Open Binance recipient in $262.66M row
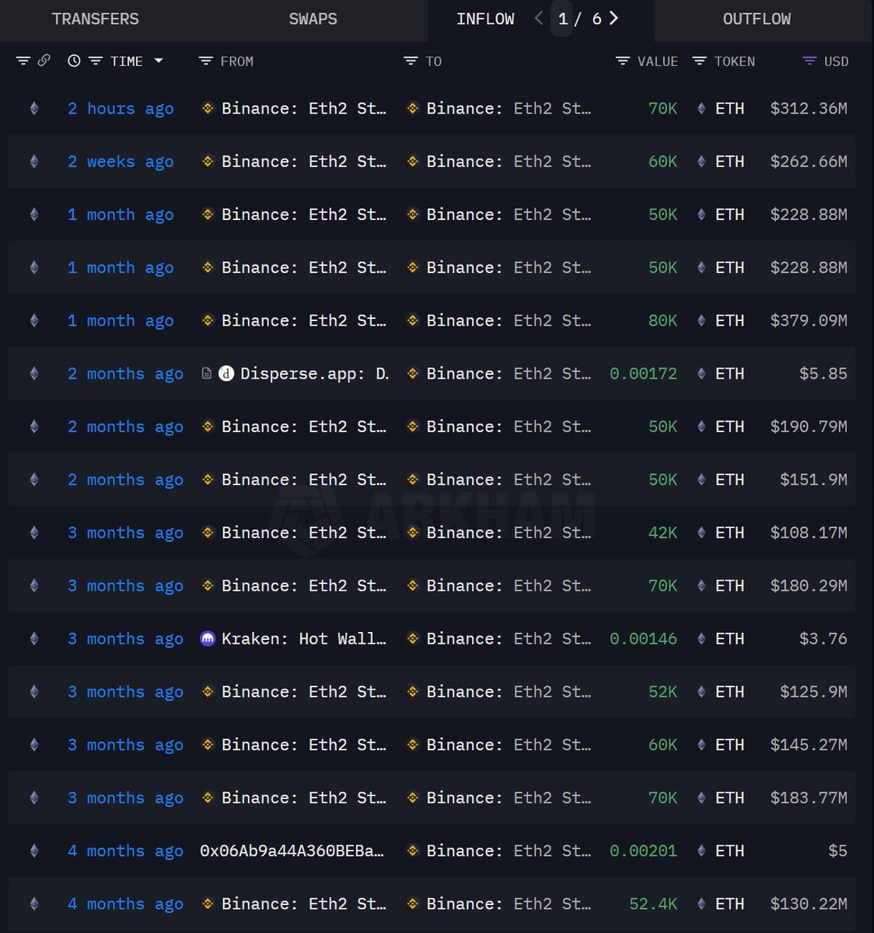 [x=509, y=162]
